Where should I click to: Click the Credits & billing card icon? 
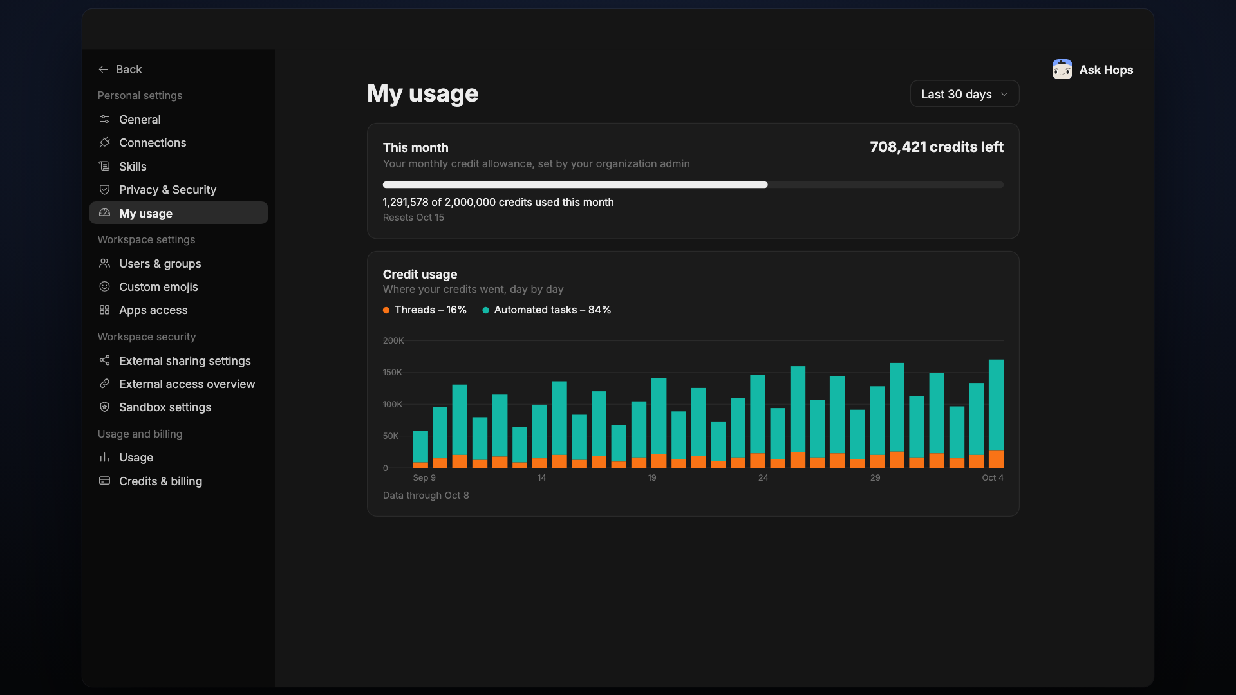pyautogui.click(x=104, y=481)
